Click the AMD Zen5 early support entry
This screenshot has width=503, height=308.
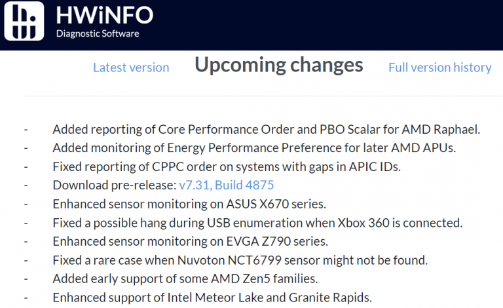click(185, 279)
